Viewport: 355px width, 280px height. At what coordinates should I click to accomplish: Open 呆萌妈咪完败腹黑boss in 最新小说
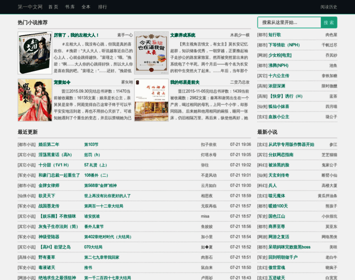click(x=289, y=247)
